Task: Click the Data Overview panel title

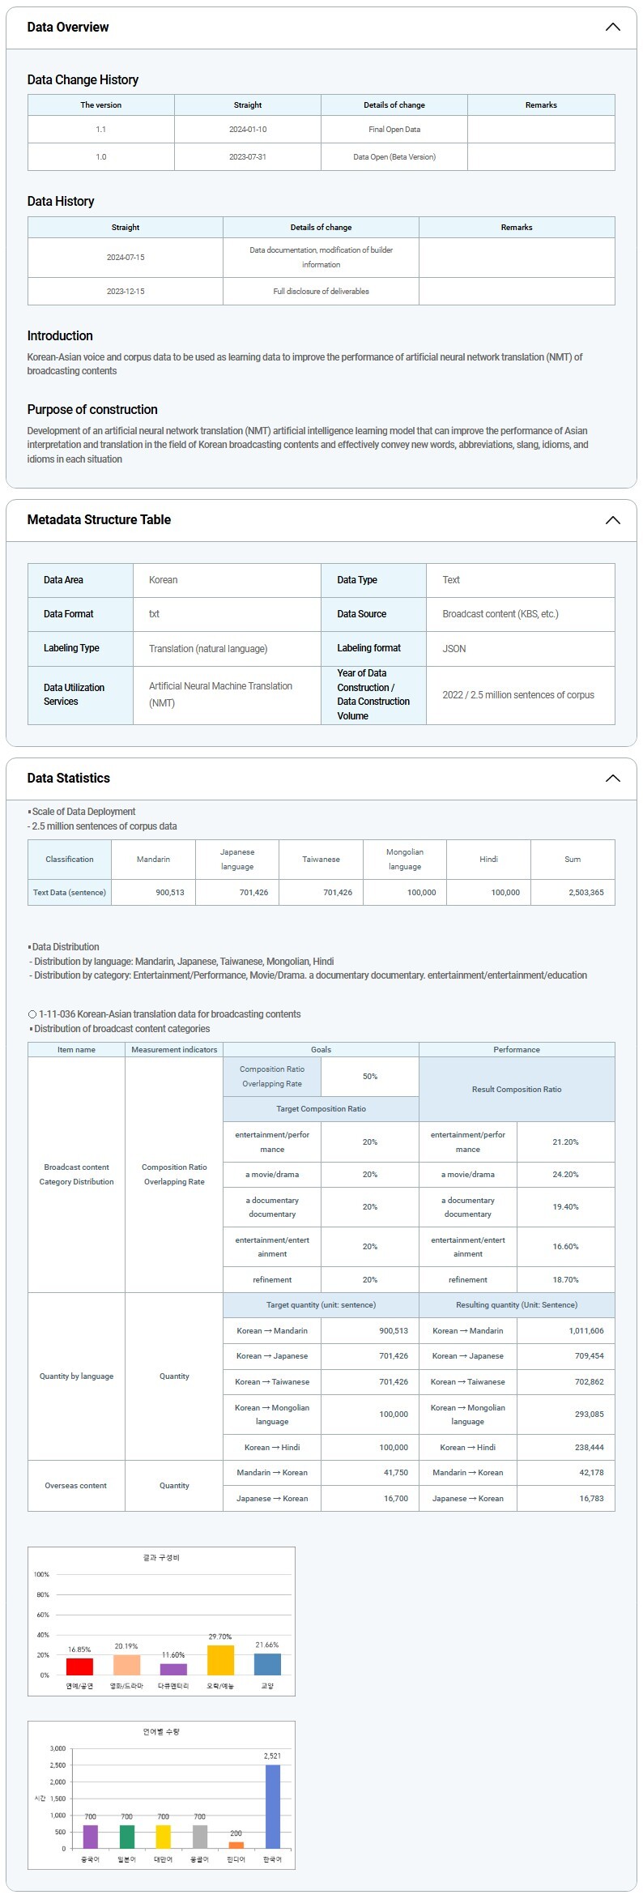Action: click(68, 28)
